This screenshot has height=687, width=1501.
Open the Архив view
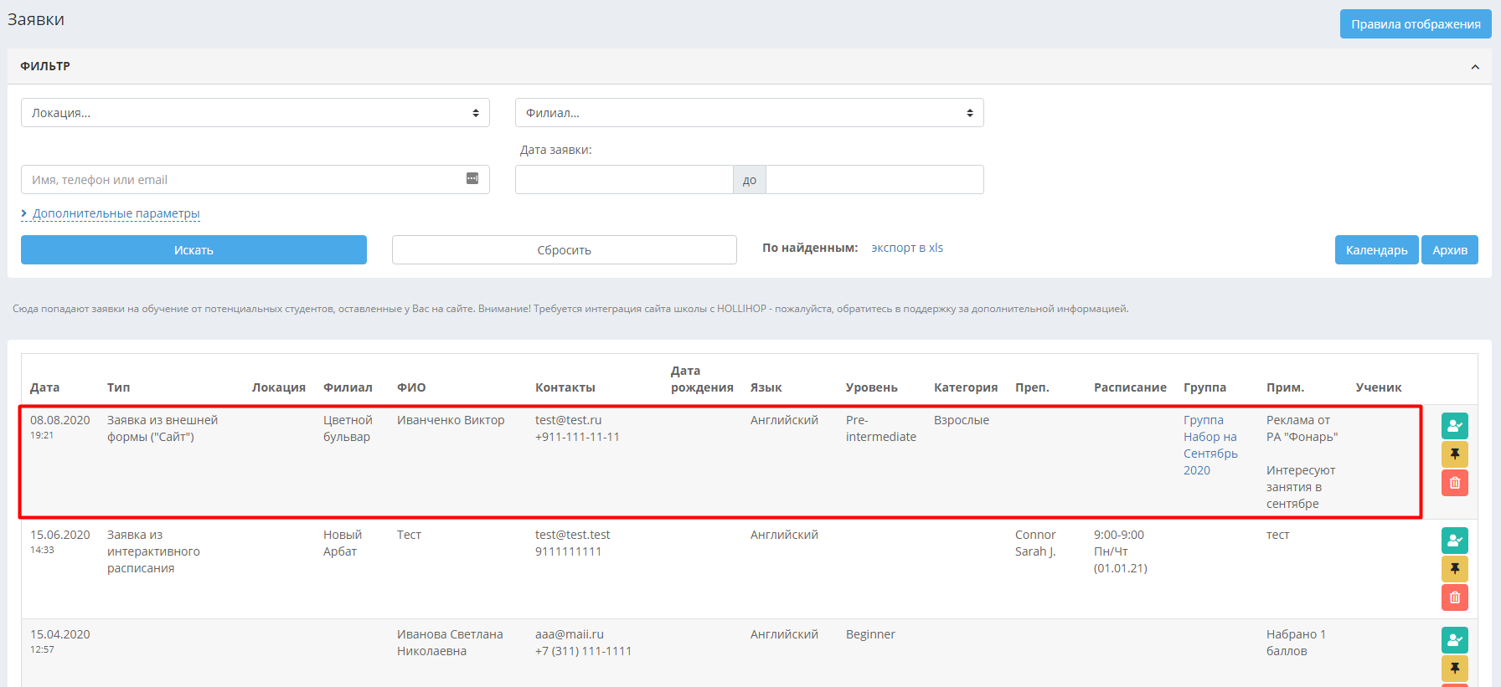pos(1450,249)
